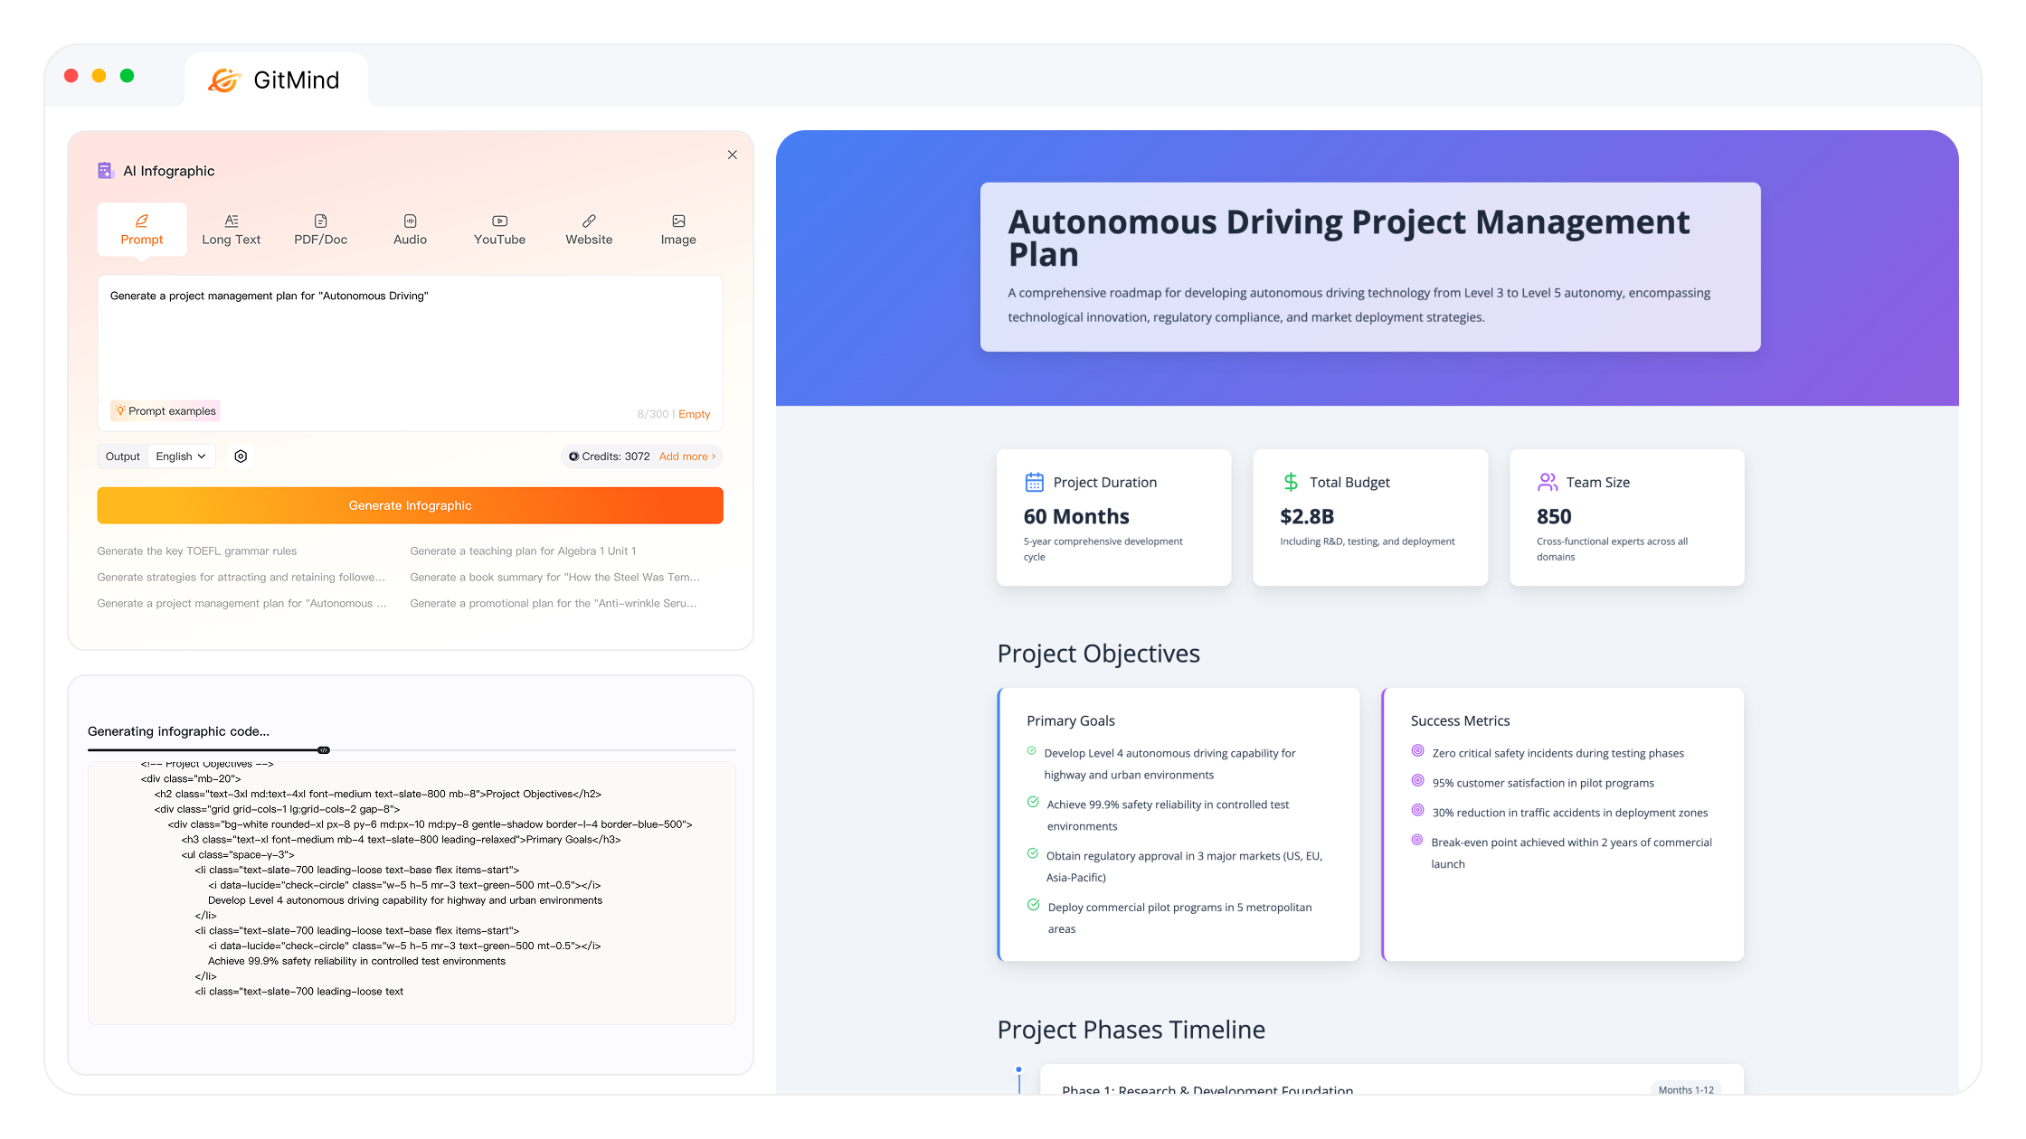Click Empty to clear the prompt
The width and height of the screenshot is (2026, 1139).
coord(695,414)
